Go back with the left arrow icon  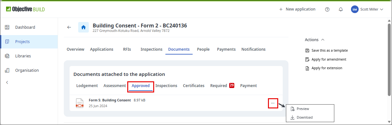69,27
